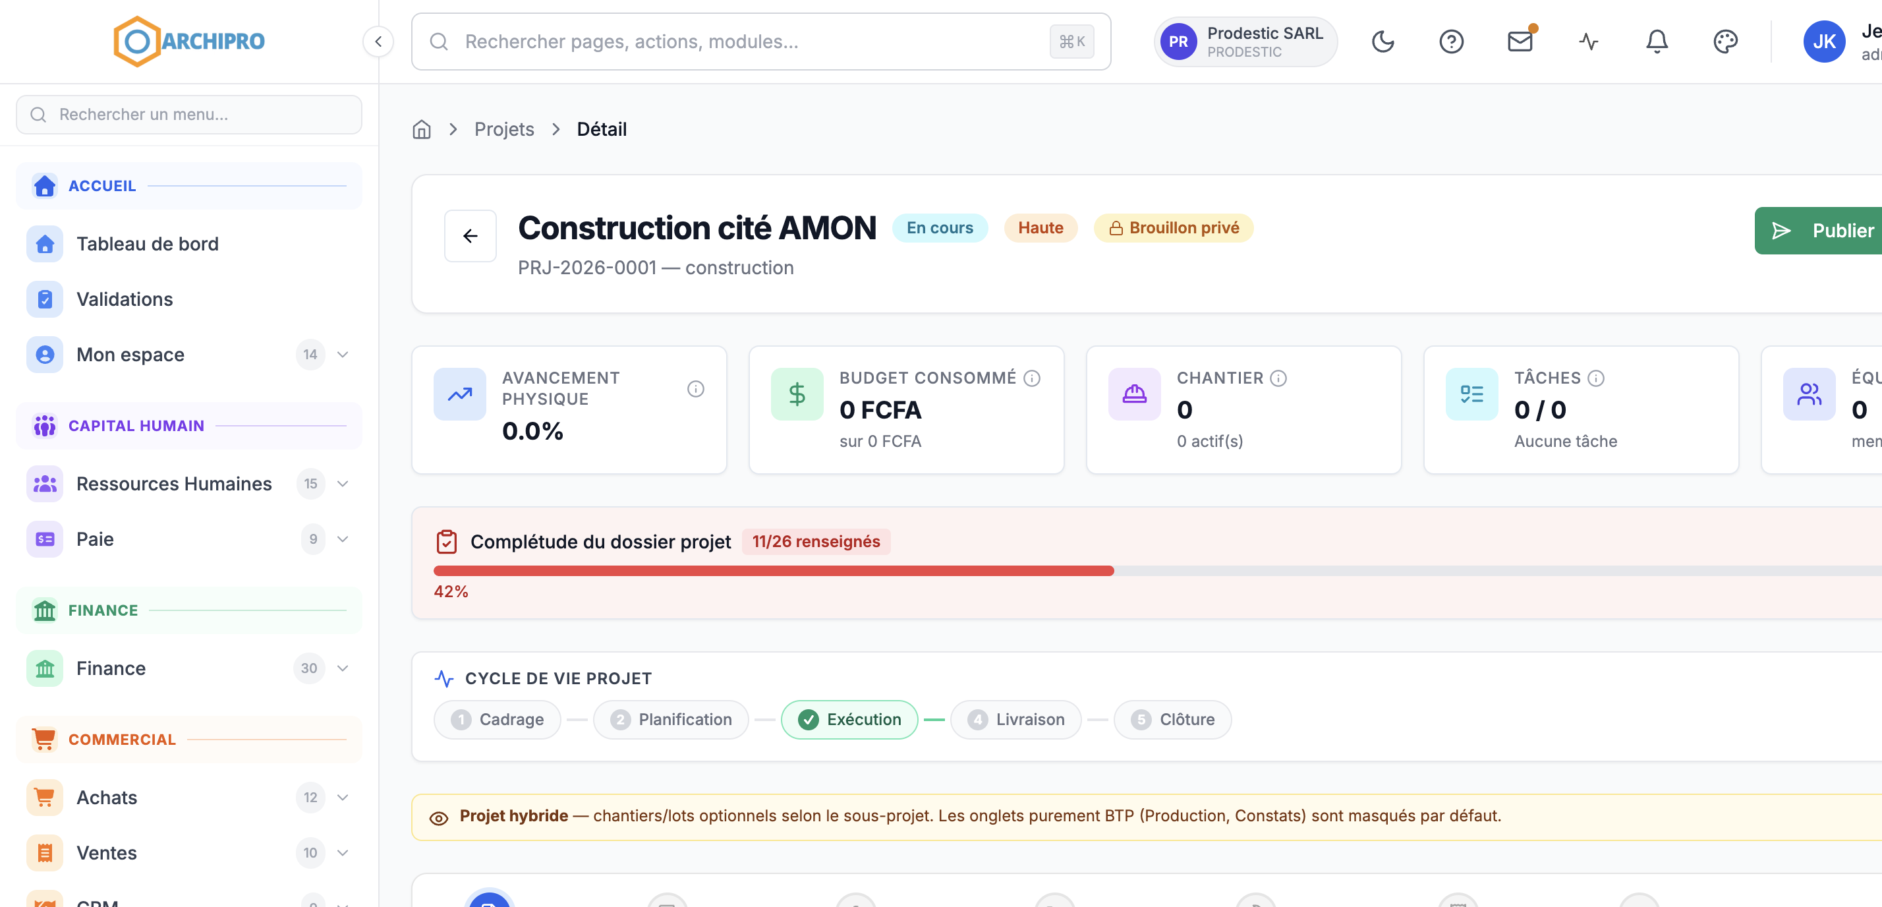
Task: Show info for Budget Consommé
Action: 1031,378
